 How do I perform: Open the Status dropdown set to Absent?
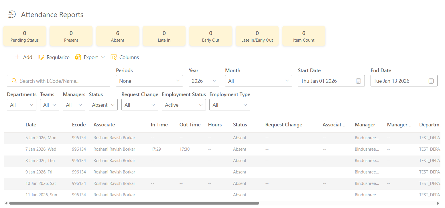(x=103, y=105)
